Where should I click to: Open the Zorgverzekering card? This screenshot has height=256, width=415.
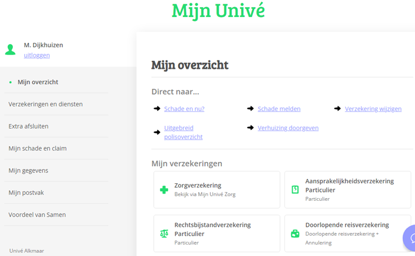[x=217, y=190]
